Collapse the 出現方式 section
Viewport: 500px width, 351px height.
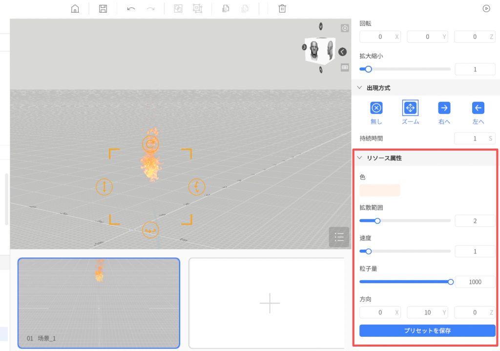pos(360,88)
